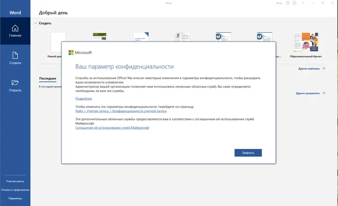Select the green-header template thumbnail
Image resolution: width=338 pixels, height=206 pixels.
pyautogui.click(x=99, y=37)
